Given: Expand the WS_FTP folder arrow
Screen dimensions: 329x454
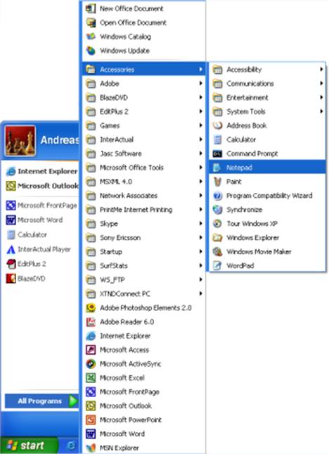Looking at the screenshot, I should coord(200,279).
